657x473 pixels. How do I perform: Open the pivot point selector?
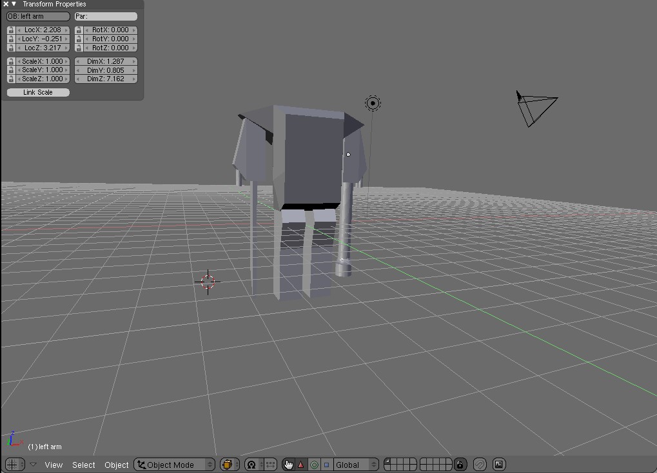253,465
